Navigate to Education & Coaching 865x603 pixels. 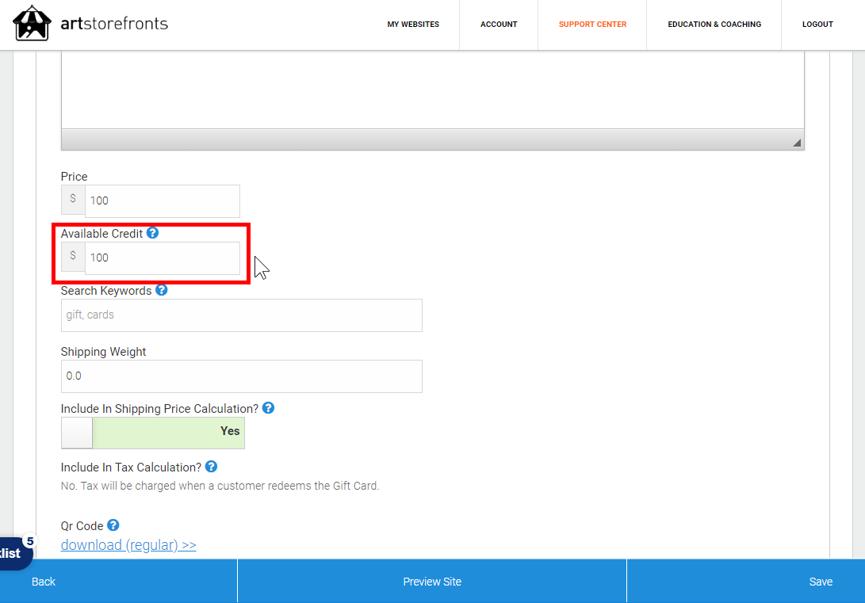pos(714,25)
